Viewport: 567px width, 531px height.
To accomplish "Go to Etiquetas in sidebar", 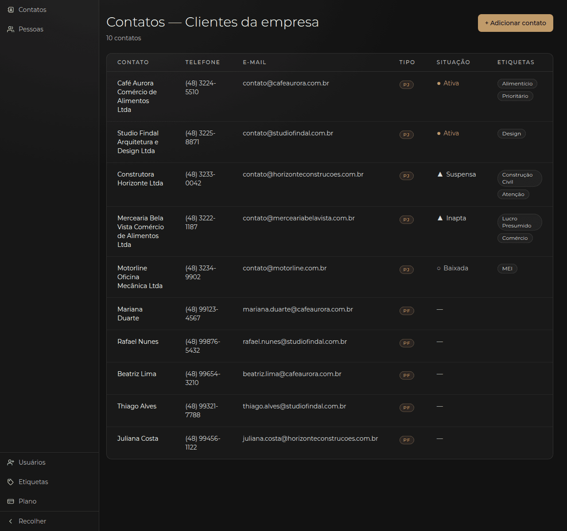I will coord(49,482).
